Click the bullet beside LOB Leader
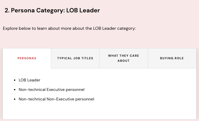Image resolution: width=199 pixels, height=121 pixels. [15, 80]
